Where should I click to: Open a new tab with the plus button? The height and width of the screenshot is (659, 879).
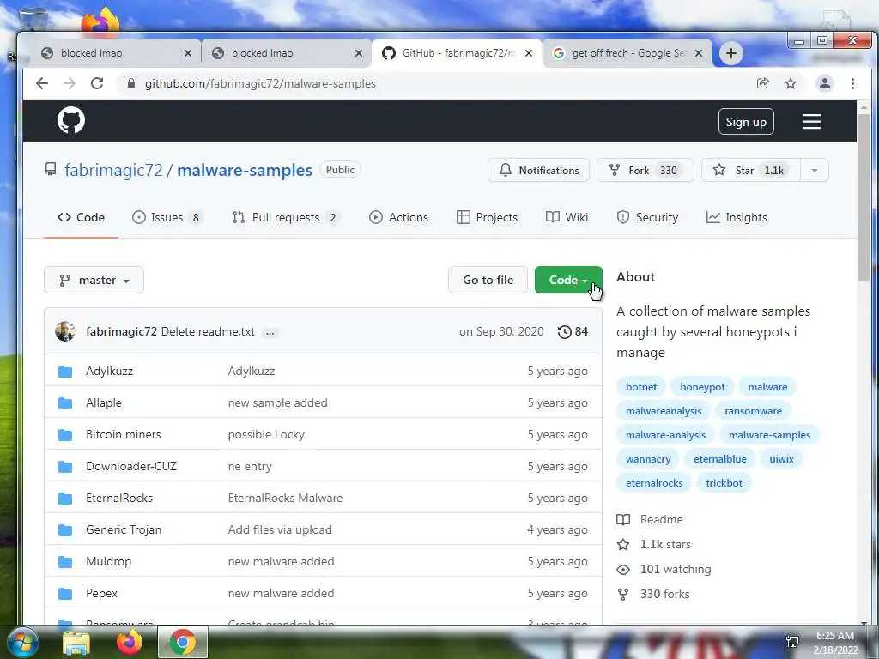coord(731,53)
